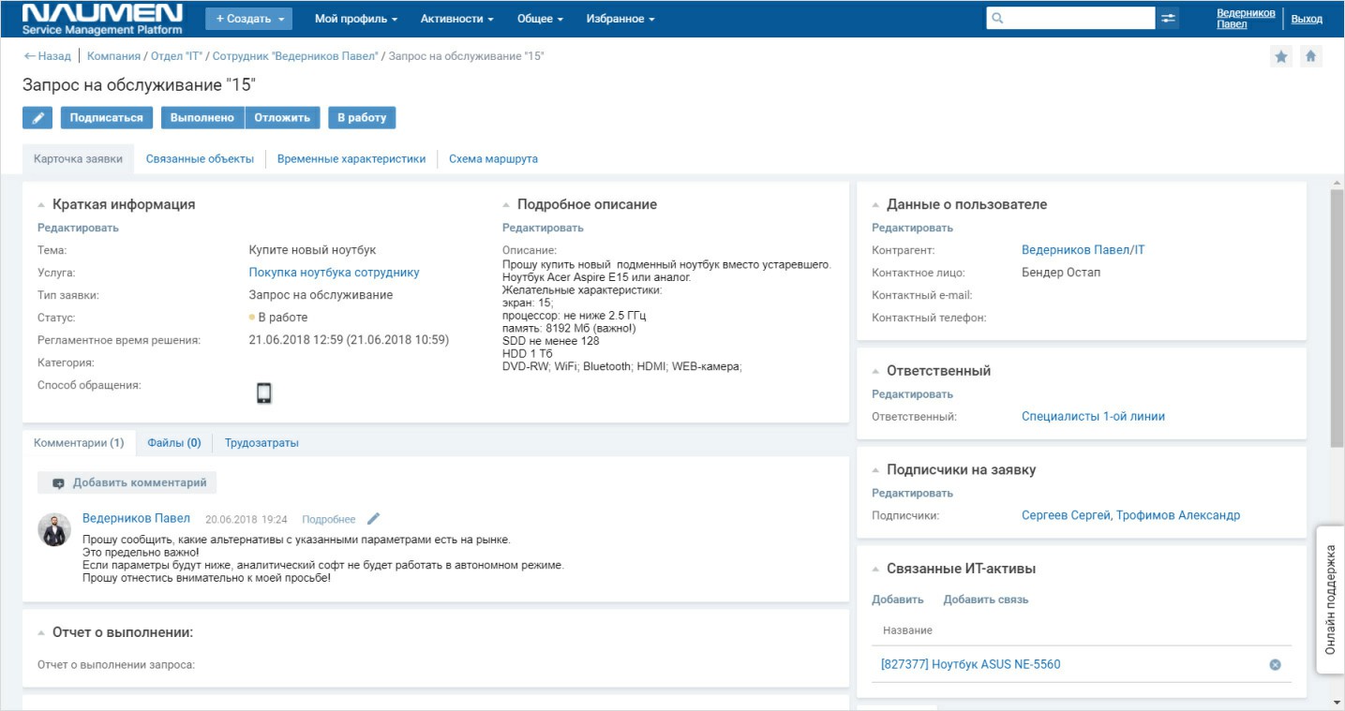
Task: Add request to favorites with star icon
Action: 1281,56
